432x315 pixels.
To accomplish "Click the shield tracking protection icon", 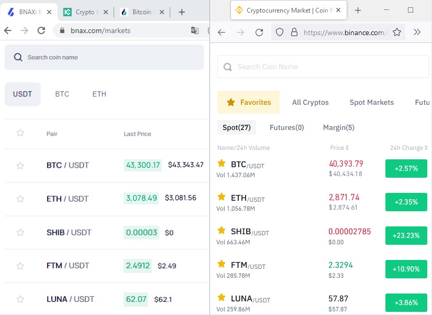I will [x=280, y=32].
